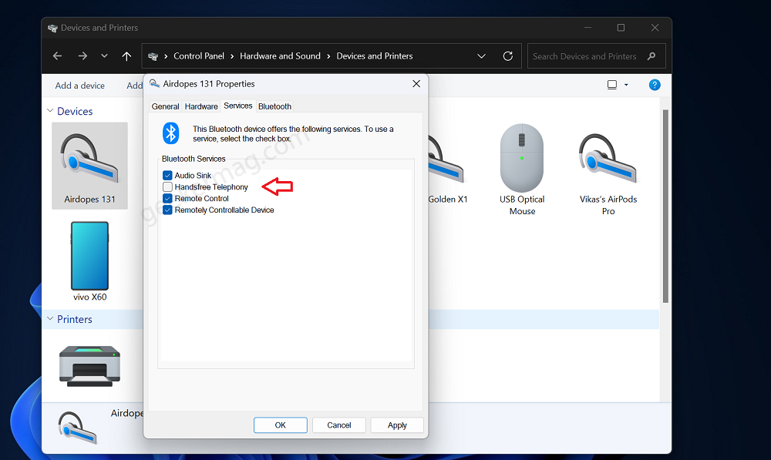Open the recent locations dropdown arrow
The height and width of the screenshot is (460, 771).
[104, 56]
